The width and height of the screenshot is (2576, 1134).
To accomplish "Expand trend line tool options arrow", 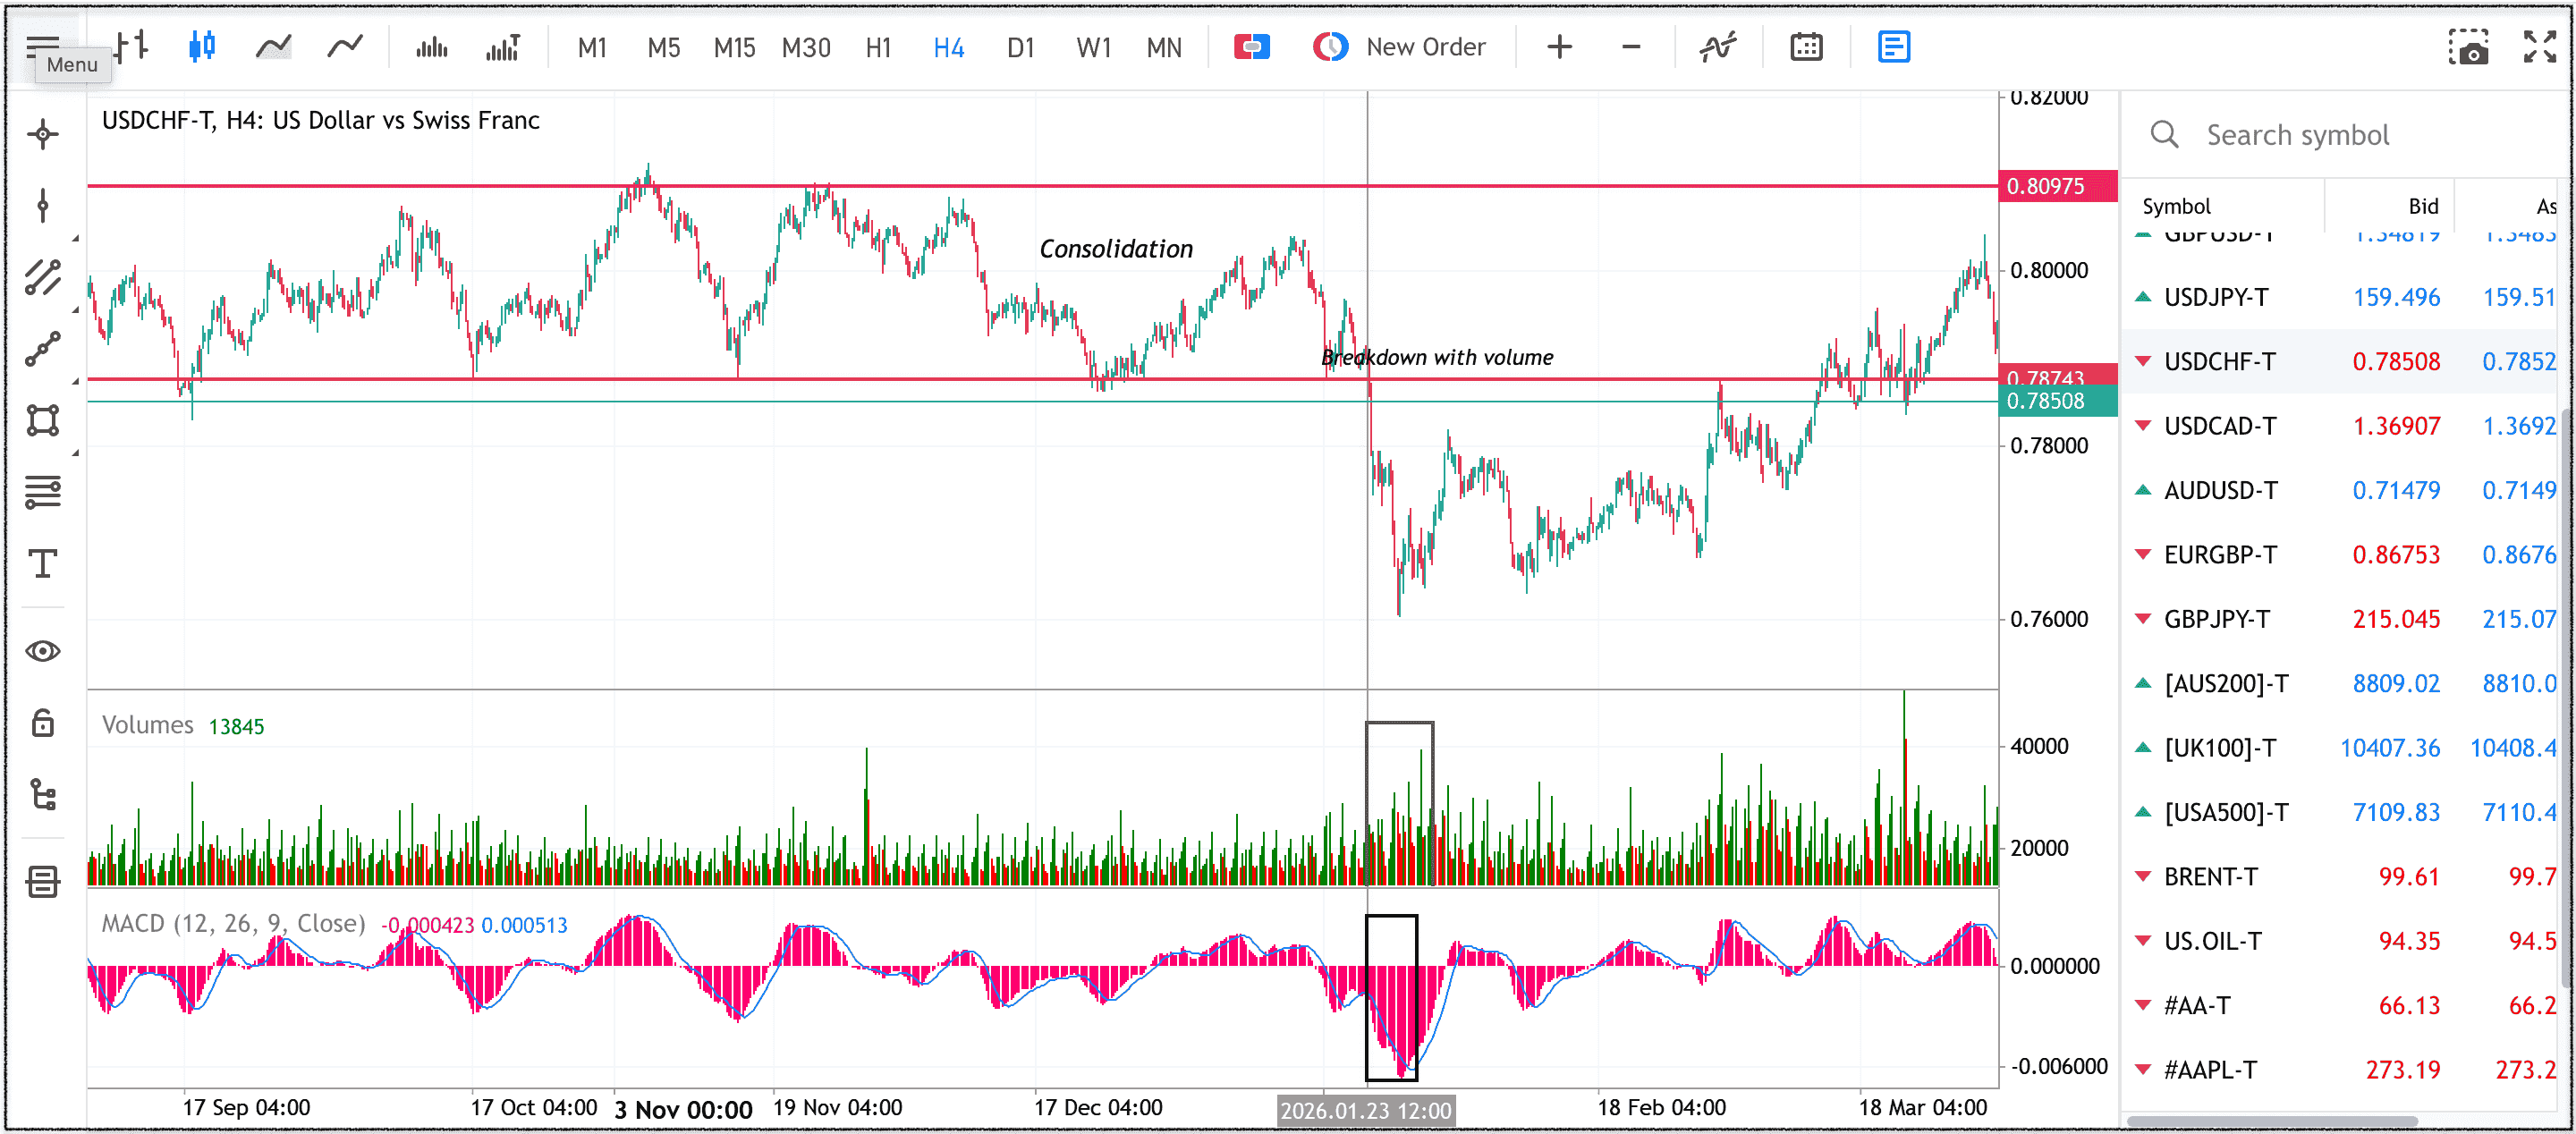I will tap(75, 381).
